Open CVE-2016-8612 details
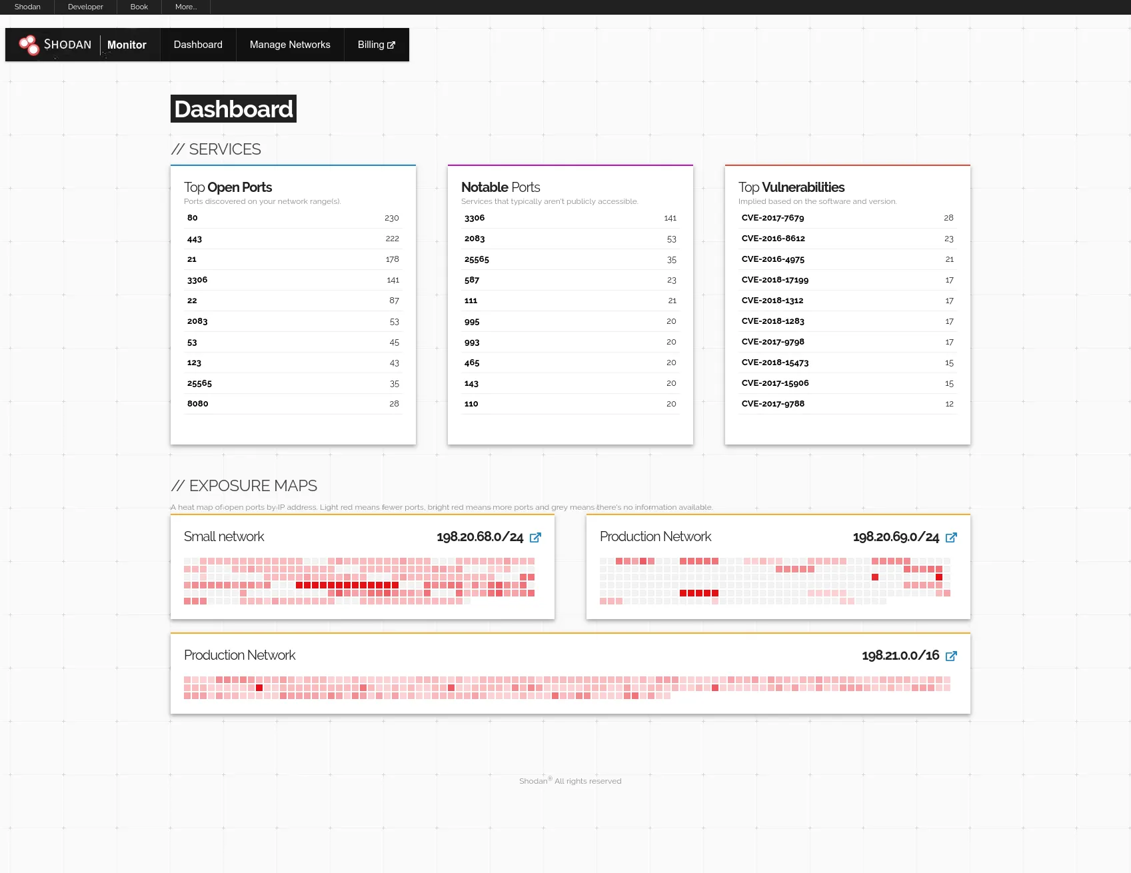This screenshot has width=1131, height=873. point(773,239)
